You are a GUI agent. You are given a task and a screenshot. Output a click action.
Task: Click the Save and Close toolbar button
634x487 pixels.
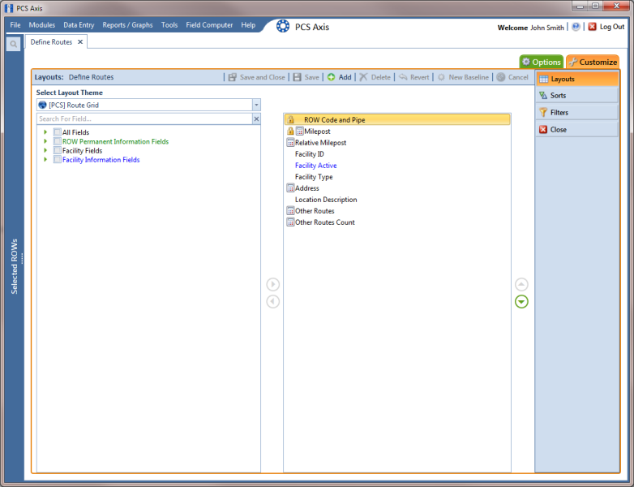256,77
